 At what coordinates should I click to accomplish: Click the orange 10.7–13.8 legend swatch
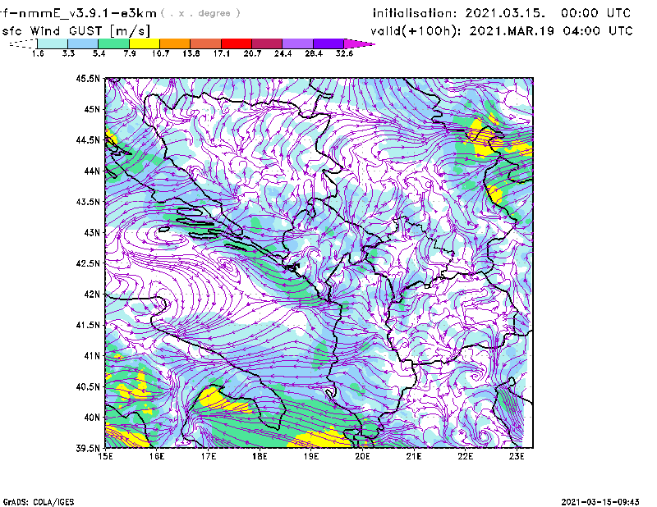(175, 43)
